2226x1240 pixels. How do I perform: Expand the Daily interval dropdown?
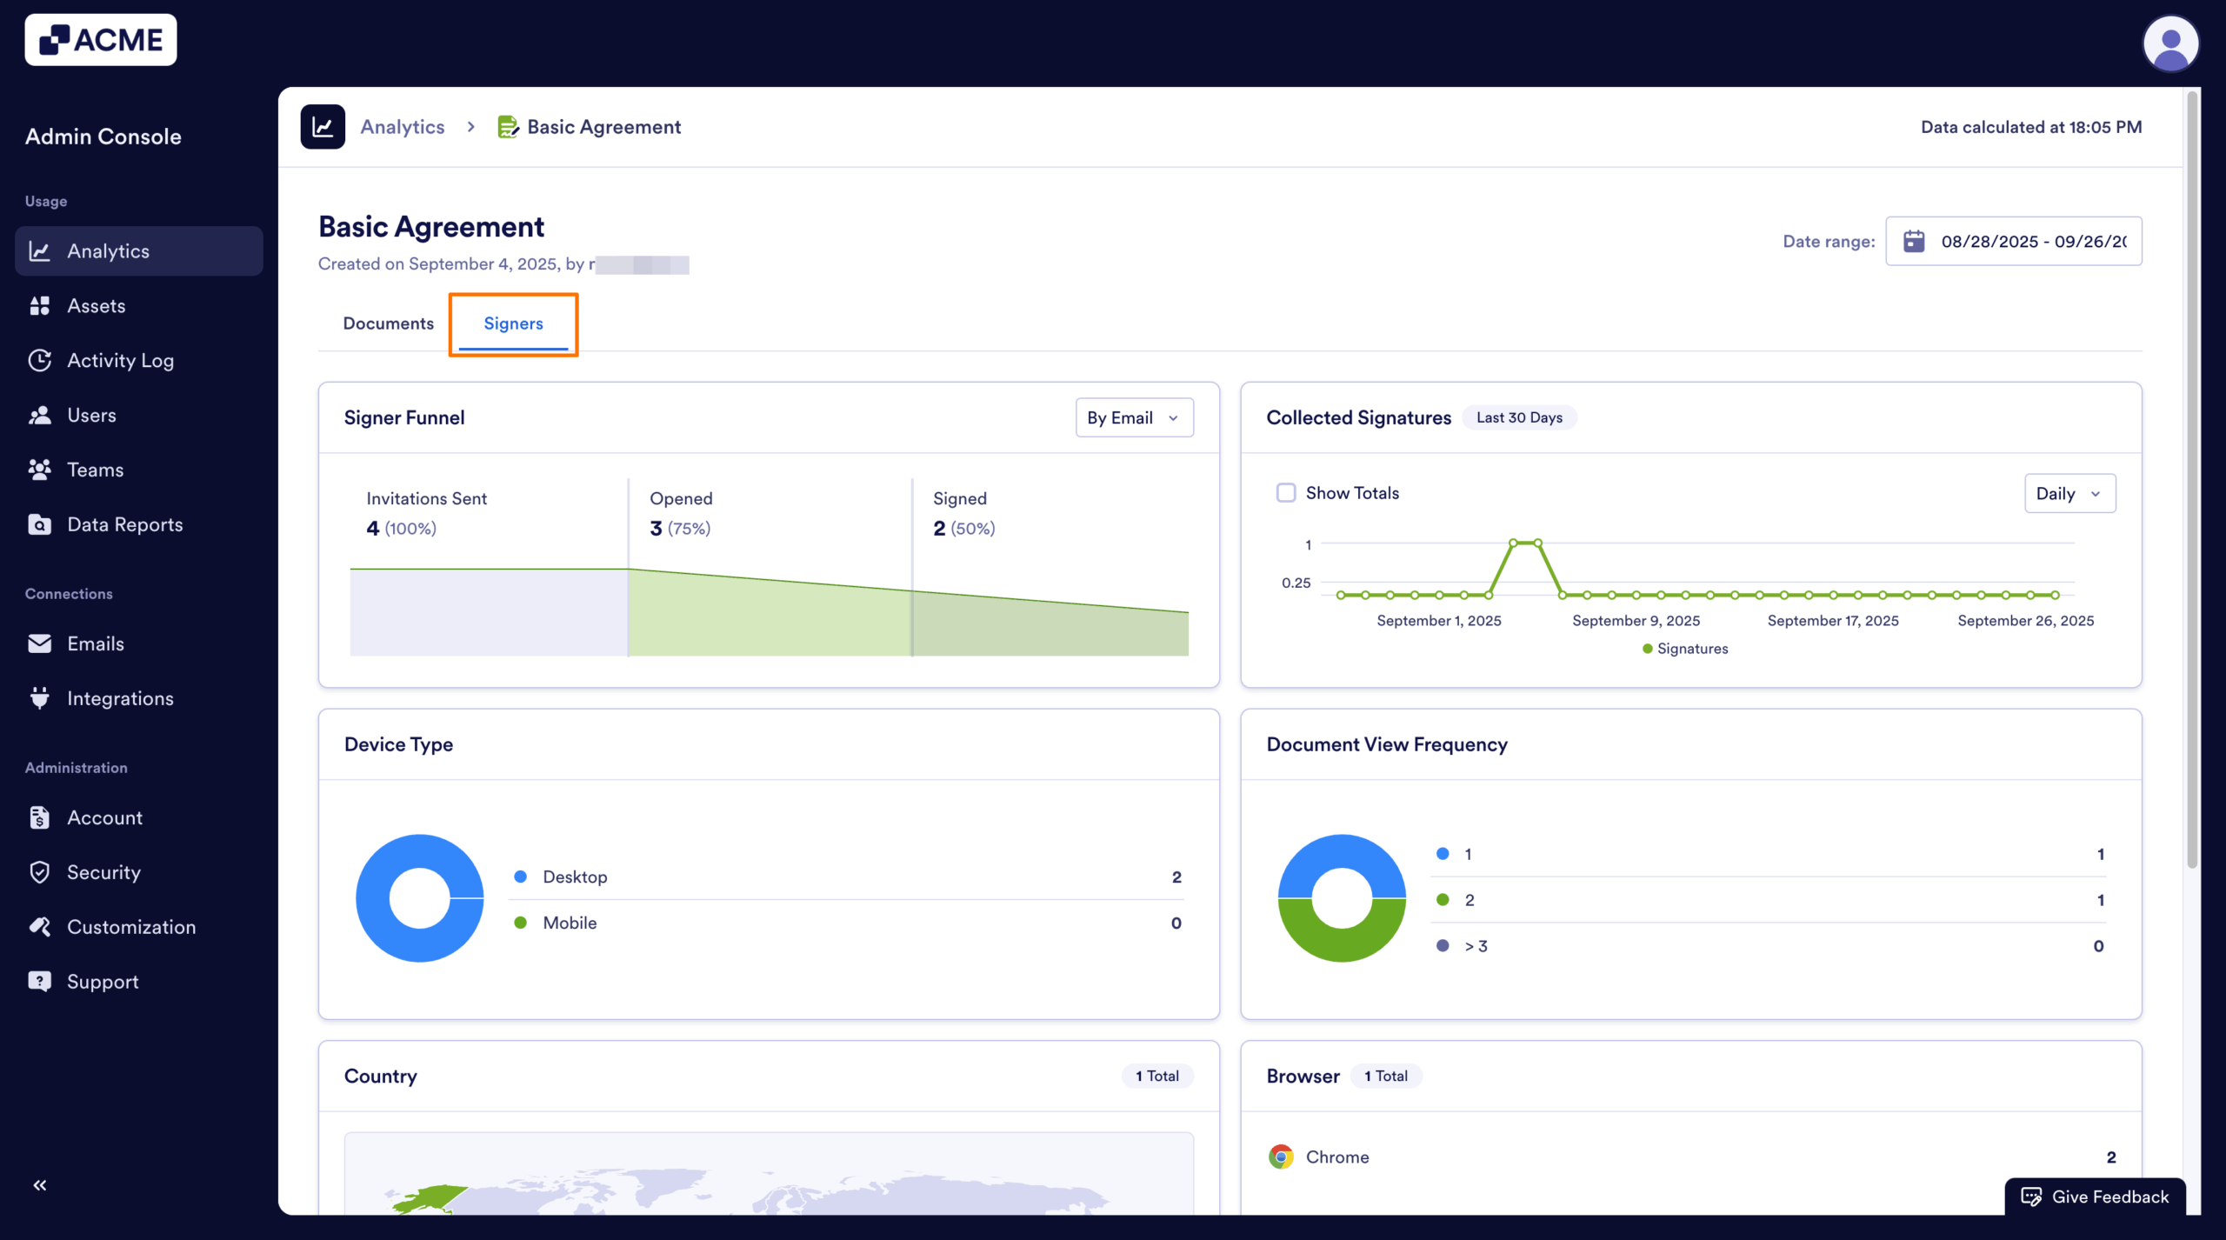point(2069,493)
